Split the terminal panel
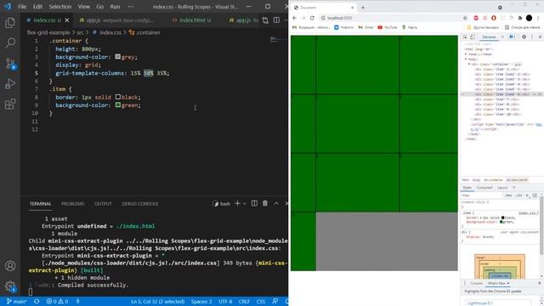Image resolution: width=544 pixels, height=306 pixels. coord(254,203)
